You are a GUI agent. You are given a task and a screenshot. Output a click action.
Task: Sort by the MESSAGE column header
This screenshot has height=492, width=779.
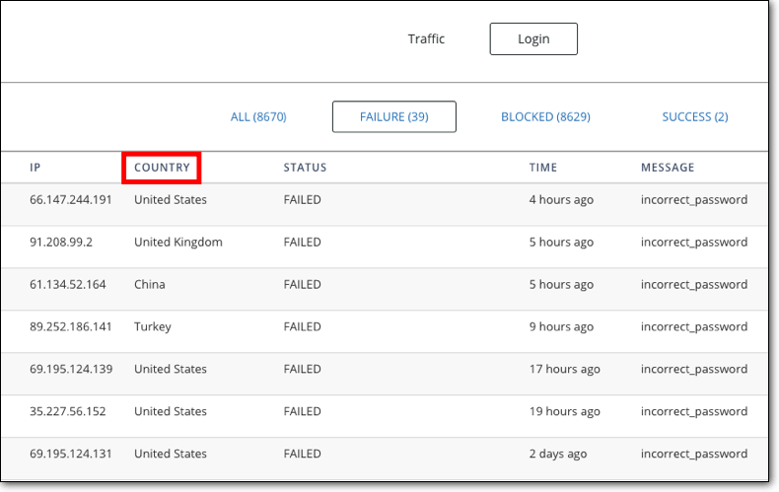[668, 168]
